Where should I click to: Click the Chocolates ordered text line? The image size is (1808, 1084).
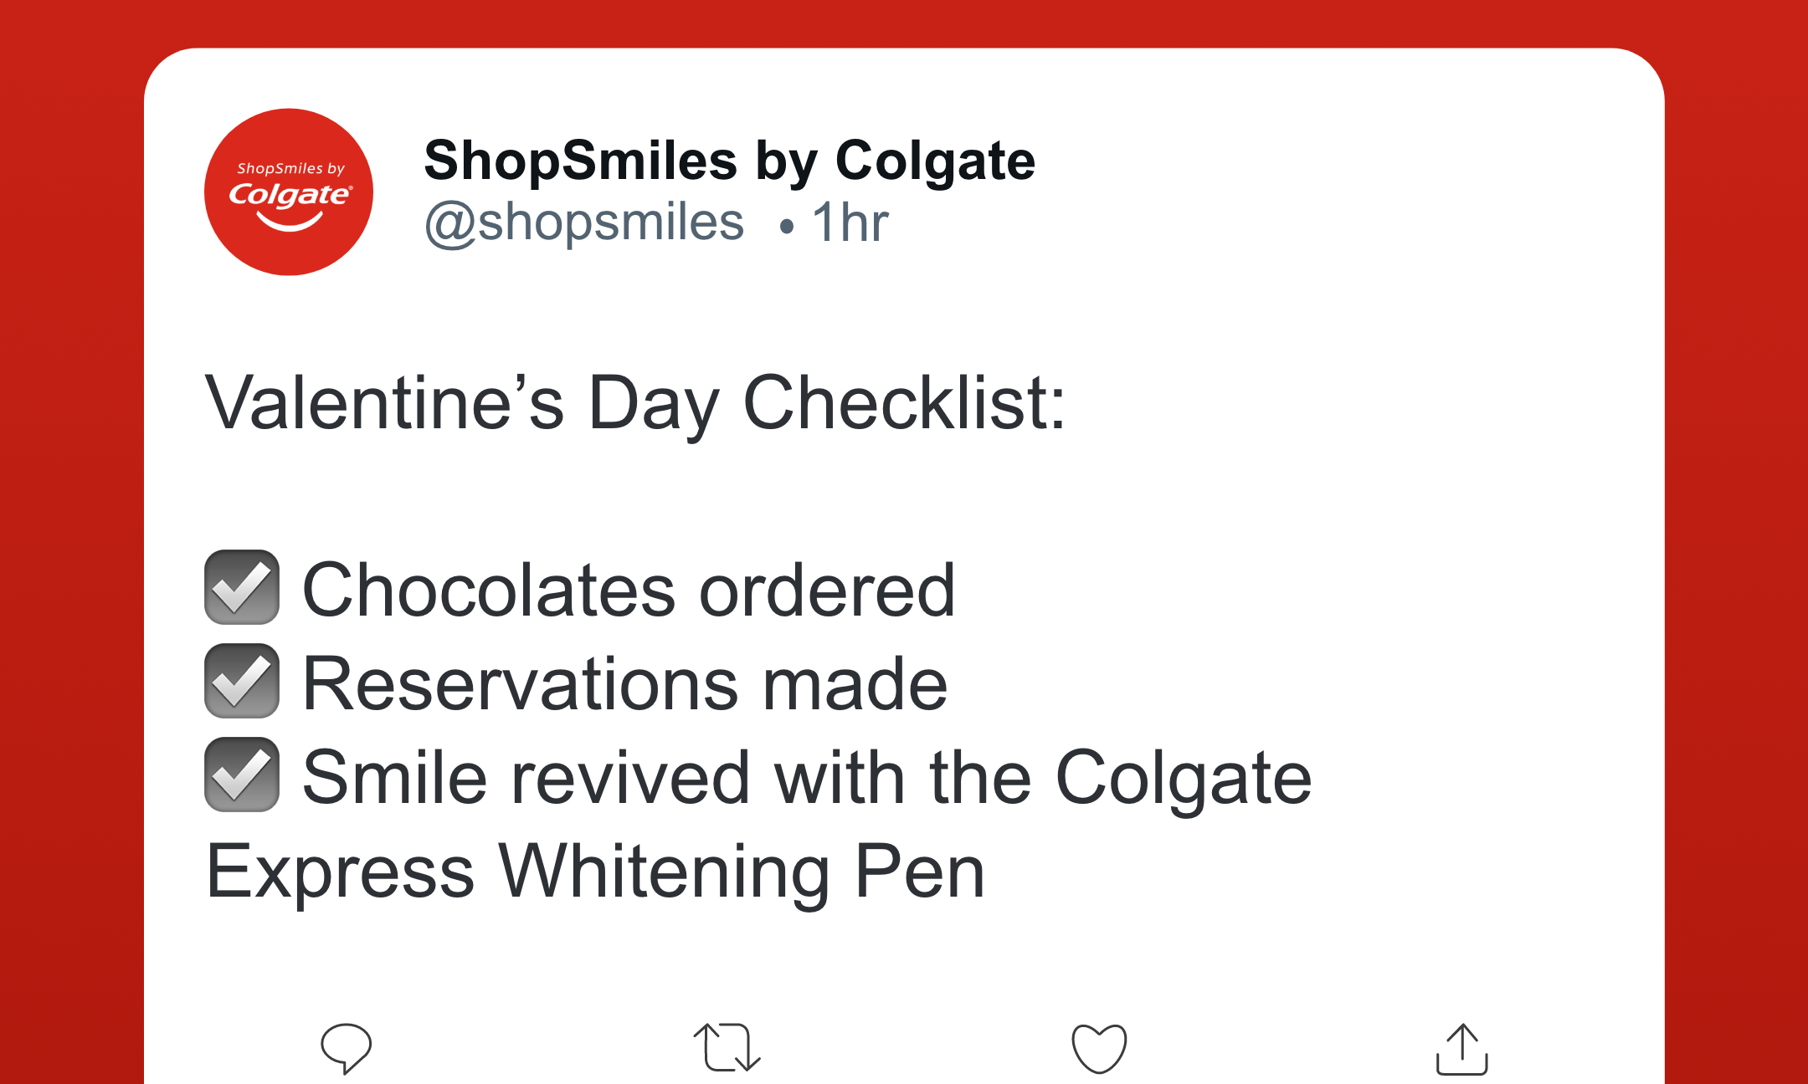[x=628, y=591]
